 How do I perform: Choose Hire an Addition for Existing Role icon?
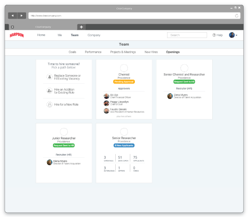(50, 91)
